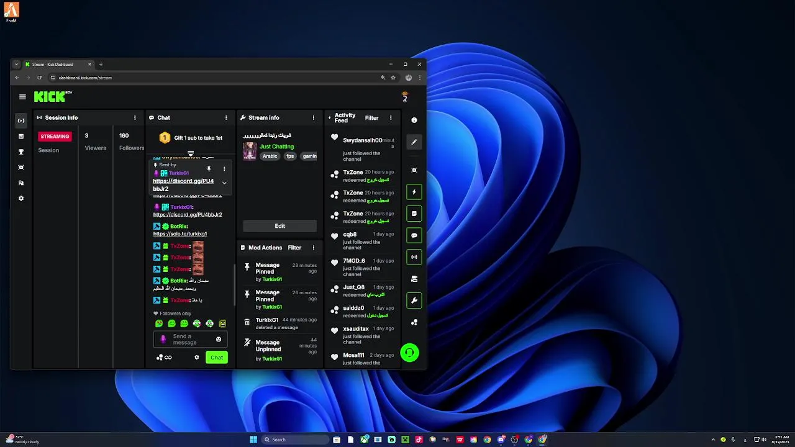Open the Windows Start menu
The height and width of the screenshot is (447, 795).
tap(253, 440)
